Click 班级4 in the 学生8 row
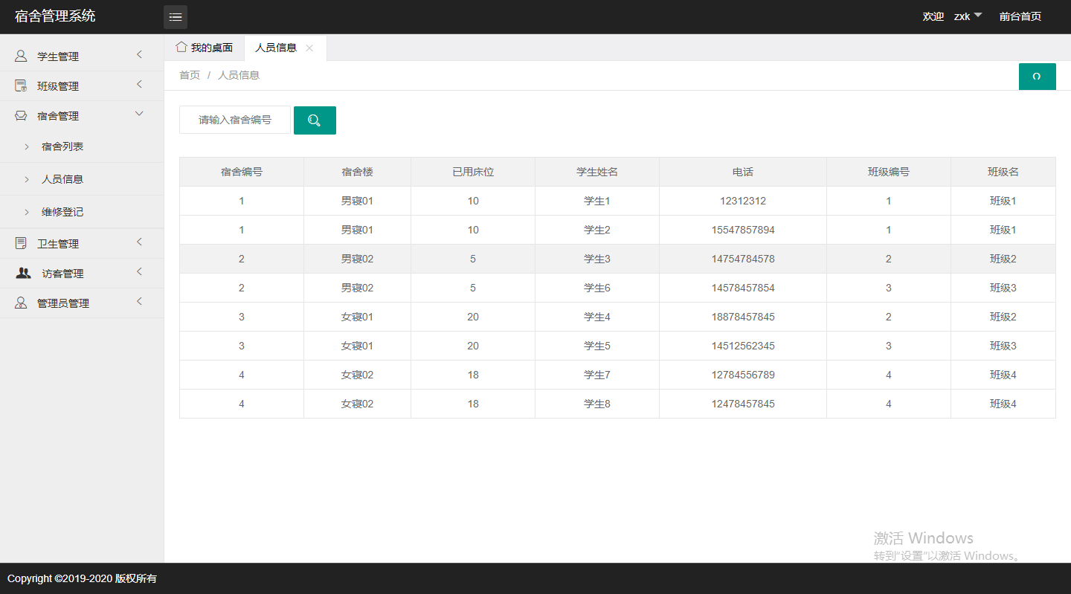Screen dimensions: 1071x594 click(1003, 404)
